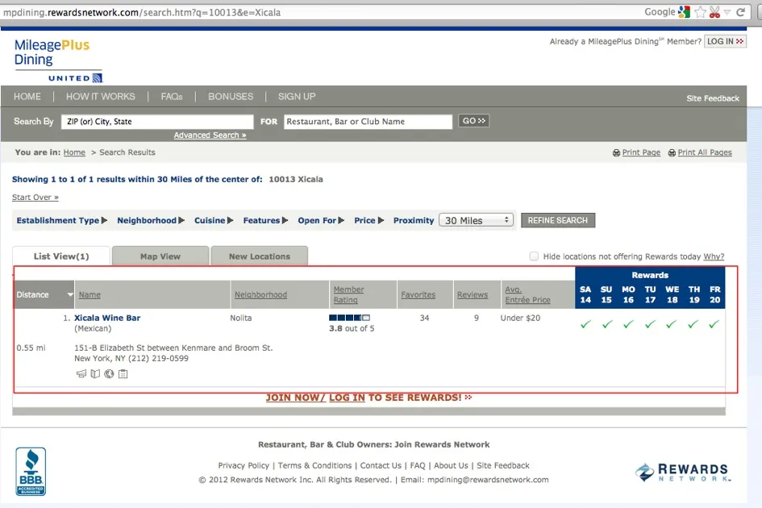
Task: Click JOIN NOW link below results
Action: tap(295, 398)
